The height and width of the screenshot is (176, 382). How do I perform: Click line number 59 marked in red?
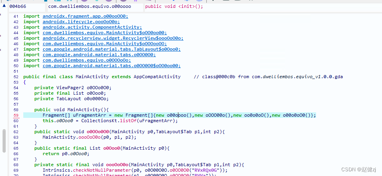click(16, 115)
